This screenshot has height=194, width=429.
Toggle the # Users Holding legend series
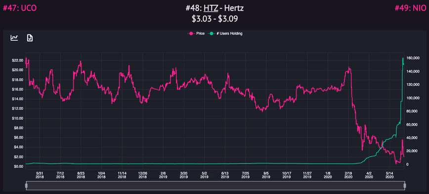click(225, 33)
